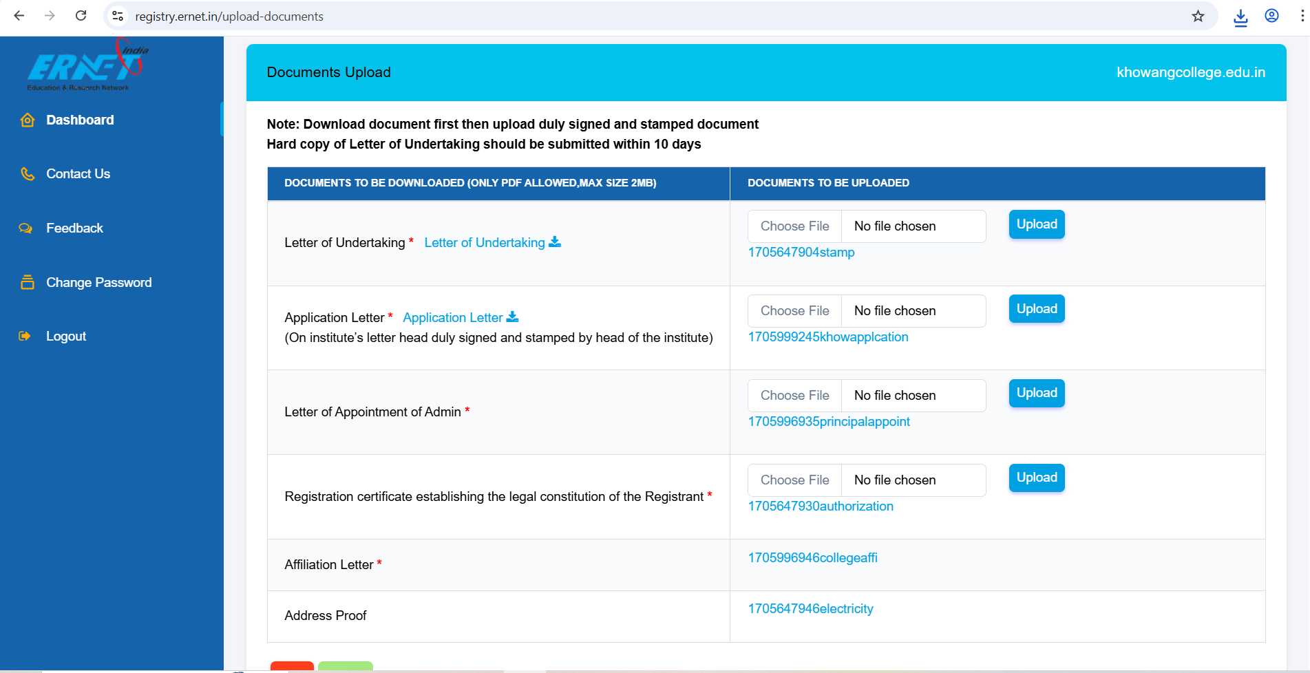Screen dimensions: 1310x673
Task: Upload the Letter of Undertaking file
Action: click(1036, 224)
